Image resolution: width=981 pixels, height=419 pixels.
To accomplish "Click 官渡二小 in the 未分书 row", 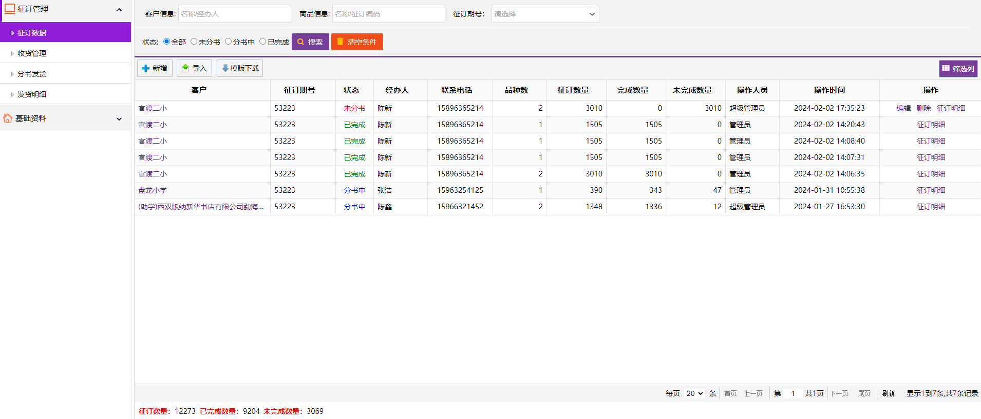I will [153, 108].
